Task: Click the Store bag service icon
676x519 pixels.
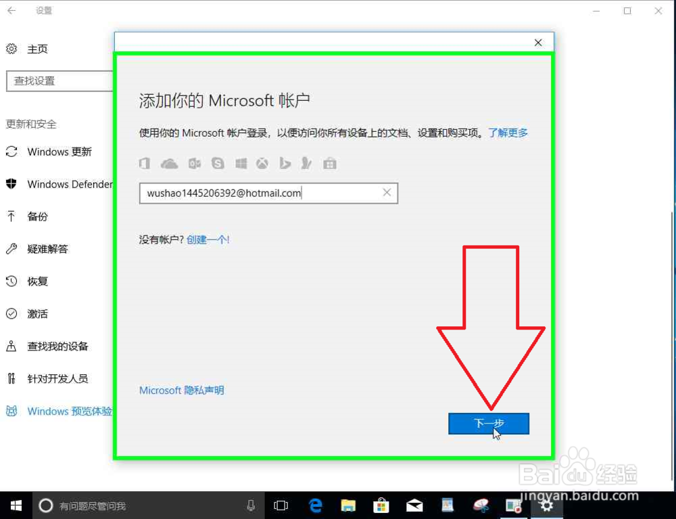Action: (330, 164)
